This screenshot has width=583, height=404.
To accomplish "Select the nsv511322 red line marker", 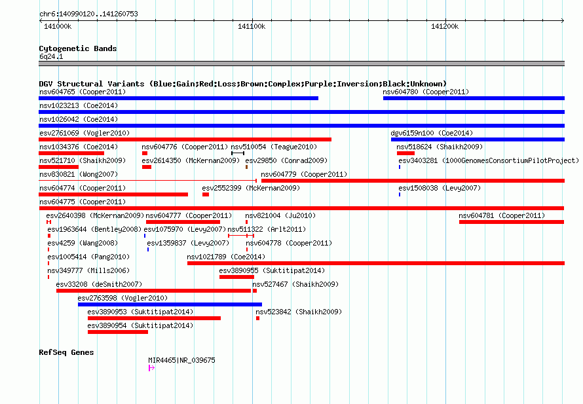I will [x=241, y=236].
